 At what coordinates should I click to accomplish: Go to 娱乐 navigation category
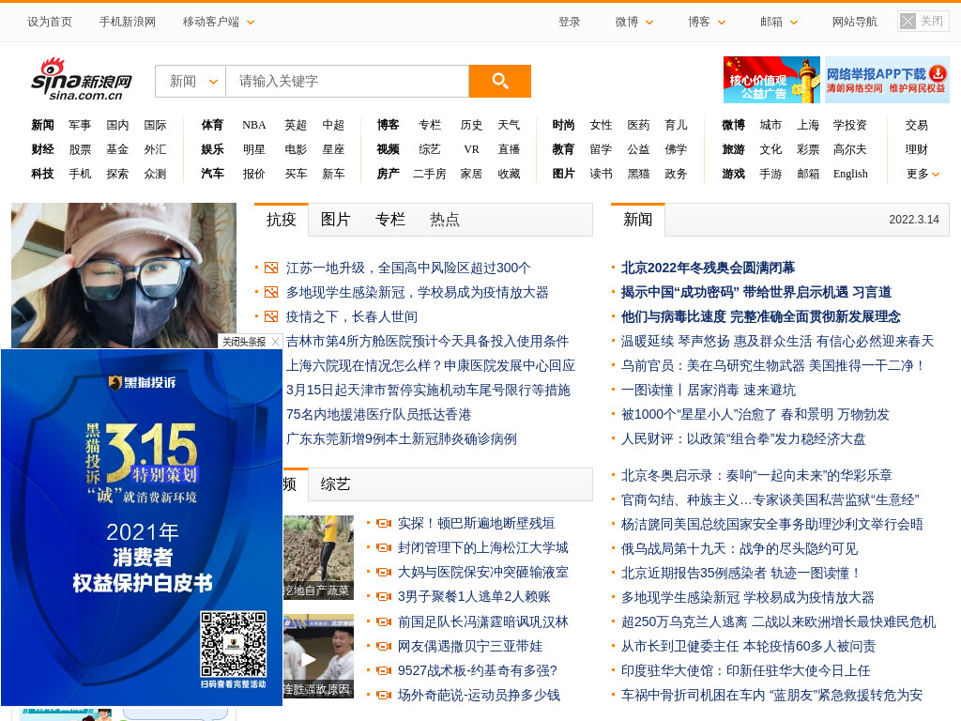point(212,149)
